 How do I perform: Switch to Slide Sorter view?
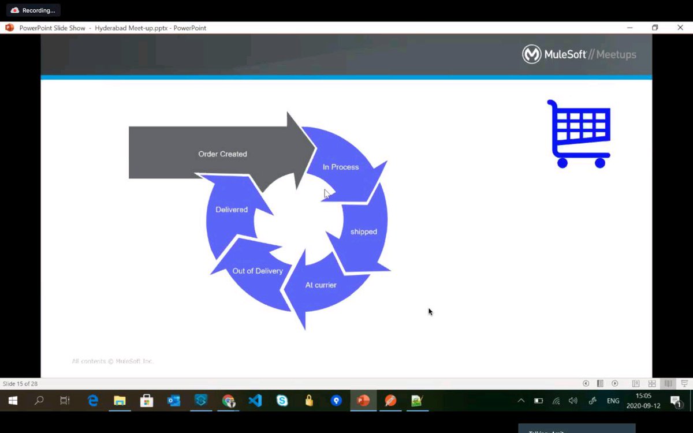coord(652,383)
